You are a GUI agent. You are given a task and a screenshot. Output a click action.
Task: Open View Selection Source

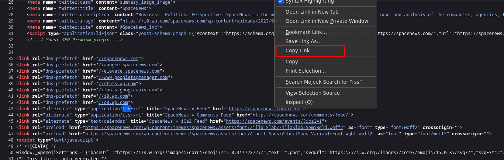point(313,93)
